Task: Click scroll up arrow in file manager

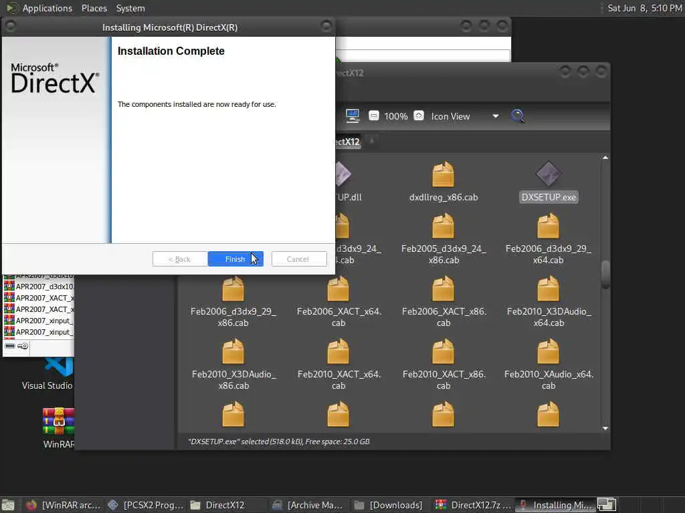Action: (x=605, y=158)
